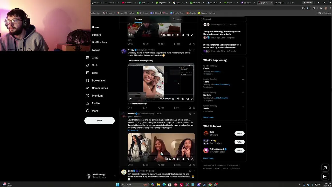Open Notifications in the sidebar
This screenshot has width=332, height=187.
click(99, 42)
